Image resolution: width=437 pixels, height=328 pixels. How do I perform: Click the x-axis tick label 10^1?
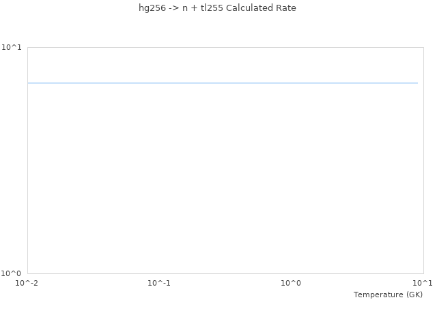pyautogui.click(x=423, y=283)
